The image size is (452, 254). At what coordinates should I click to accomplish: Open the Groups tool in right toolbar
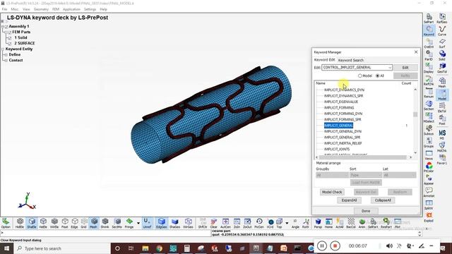[x=429, y=143]
